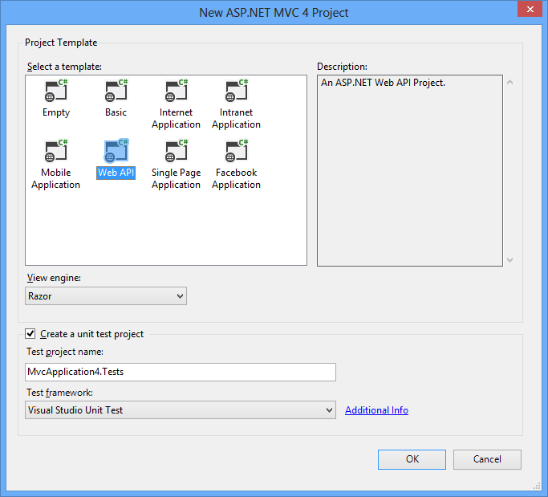Click the 'Web API' template label

pos(116,173)
